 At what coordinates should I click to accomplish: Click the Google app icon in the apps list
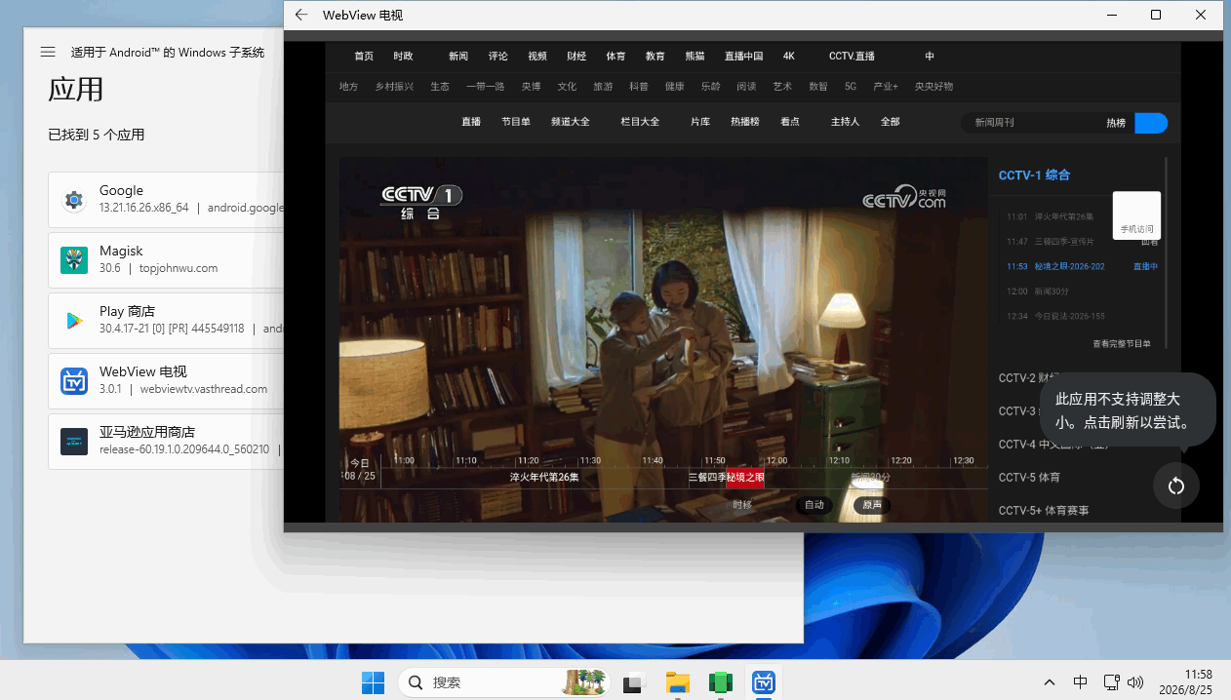(x=74, y=200)
